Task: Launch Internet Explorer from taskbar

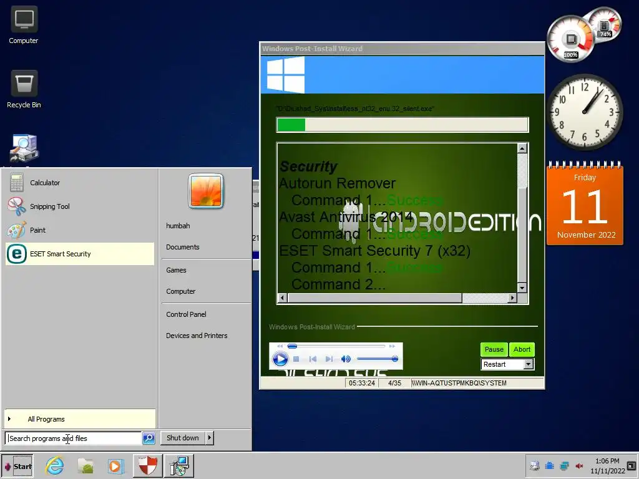Action: pyautogui.click(x=55, y=466)
